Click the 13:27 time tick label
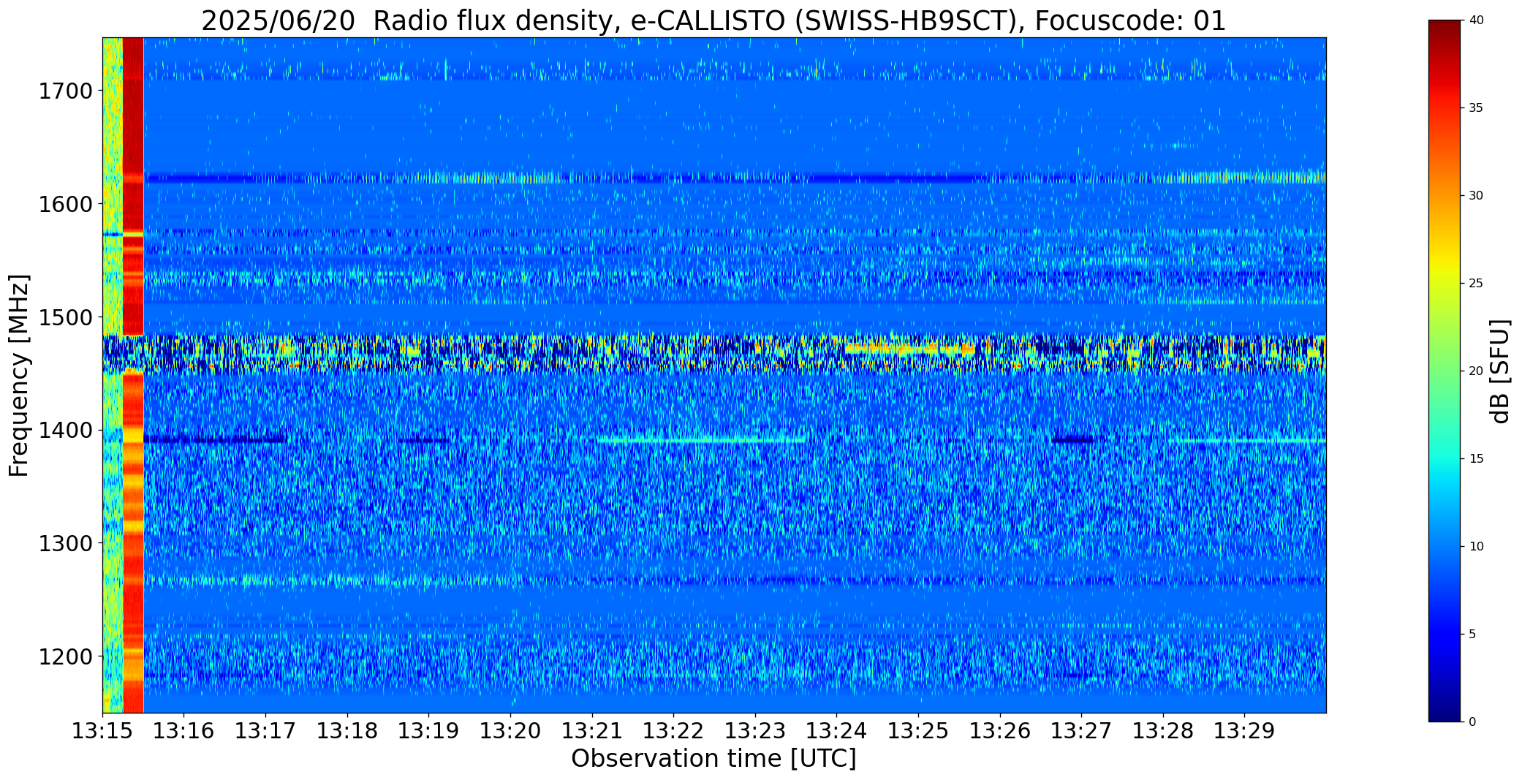This screenshot has height=780, width=1522. tap(1081, 731)
